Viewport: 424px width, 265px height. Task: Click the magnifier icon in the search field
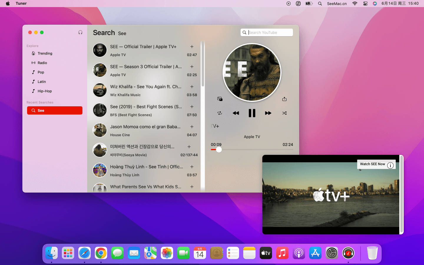pyautogui.click(x=244, y=32)
